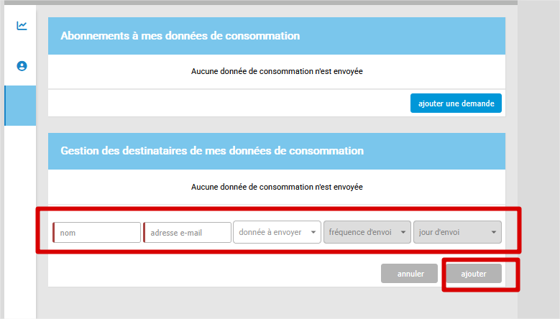560x319 pixels.
Task: Click the arrow on 'donnée à envoyer'
Action: click(313, 233)
